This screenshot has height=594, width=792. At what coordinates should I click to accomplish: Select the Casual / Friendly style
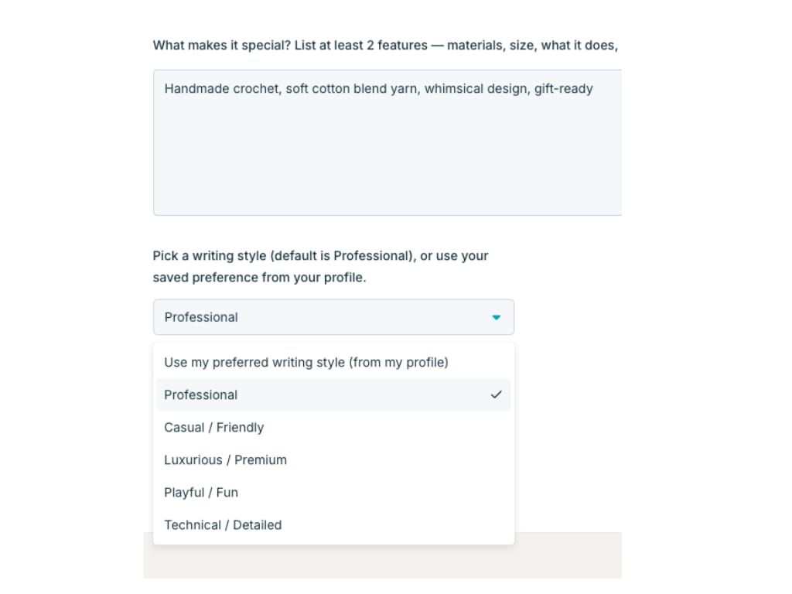(214, 427)
